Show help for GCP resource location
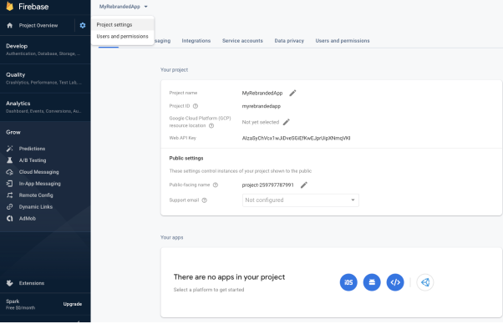The image size is (503, 324). pyautogui.click(x=211, y=125)
